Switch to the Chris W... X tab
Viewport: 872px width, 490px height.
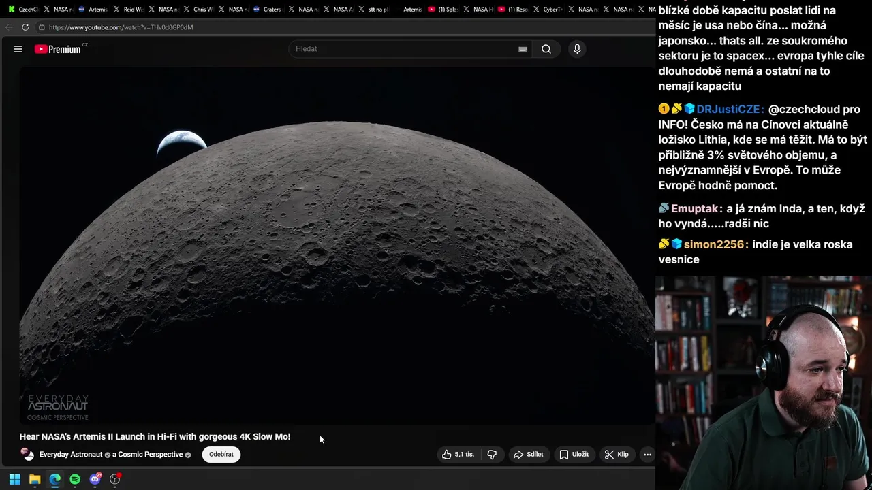198,10
